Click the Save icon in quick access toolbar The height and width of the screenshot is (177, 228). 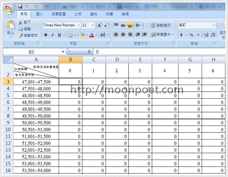(x=20, y=6)
